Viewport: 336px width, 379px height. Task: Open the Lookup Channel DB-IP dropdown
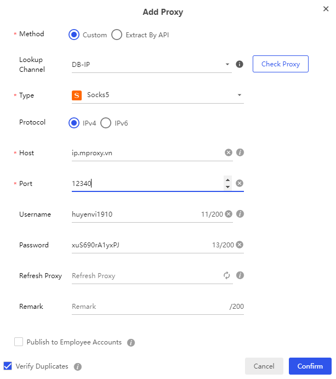pos(151,65)
